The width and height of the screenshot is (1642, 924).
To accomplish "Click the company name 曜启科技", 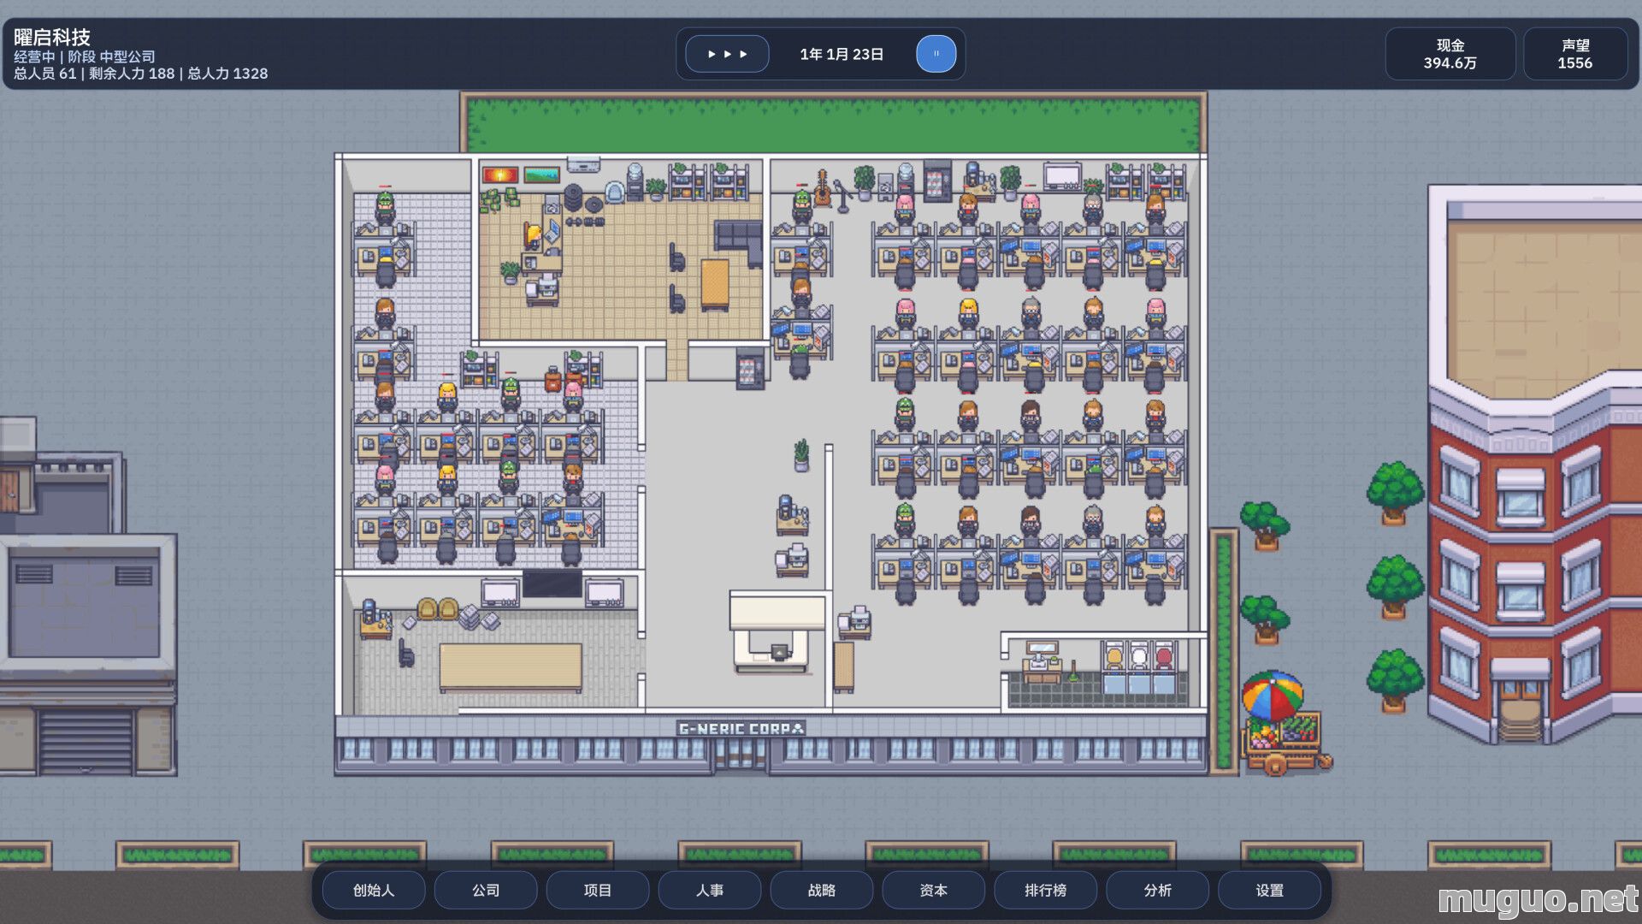I will [x=52, y=37].
